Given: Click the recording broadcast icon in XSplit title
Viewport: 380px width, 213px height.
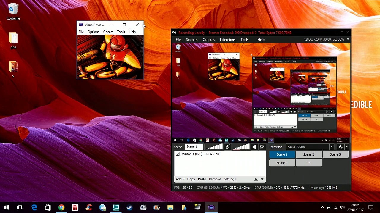Looking at the screenshot, I should tap(175, 33).
